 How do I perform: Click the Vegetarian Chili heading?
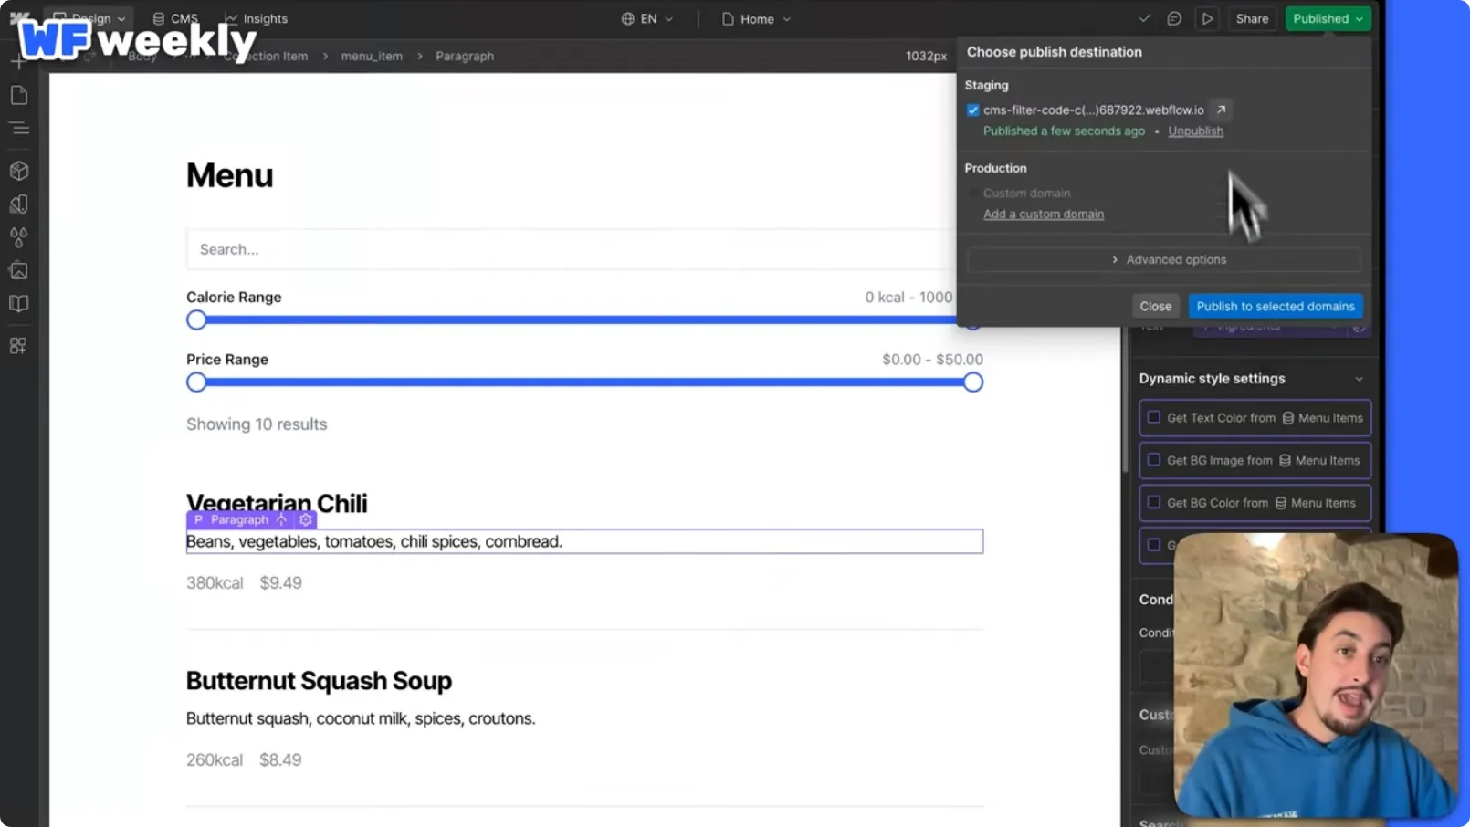277,503
